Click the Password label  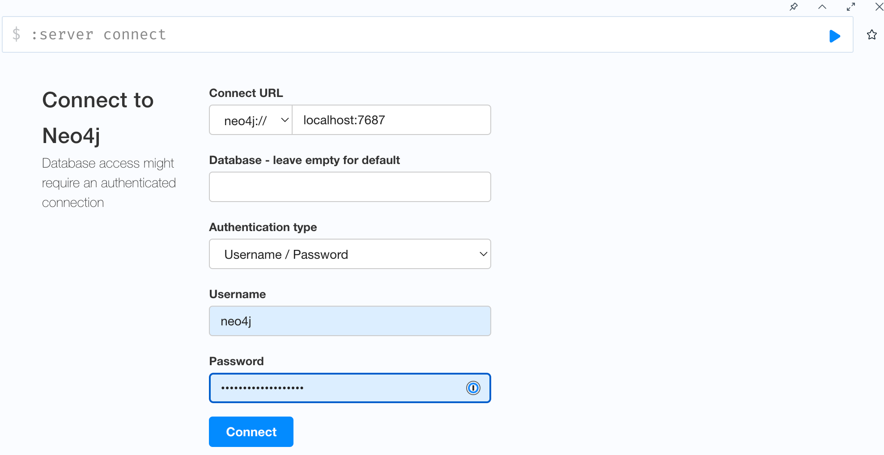[x=236, y=361]
